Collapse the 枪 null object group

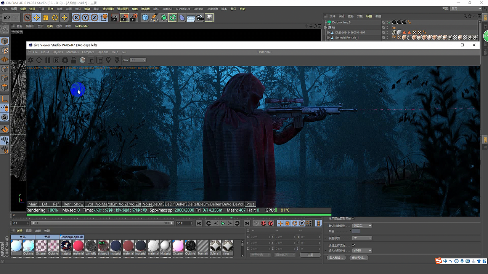pyautogui.click(x=326, y=27)
